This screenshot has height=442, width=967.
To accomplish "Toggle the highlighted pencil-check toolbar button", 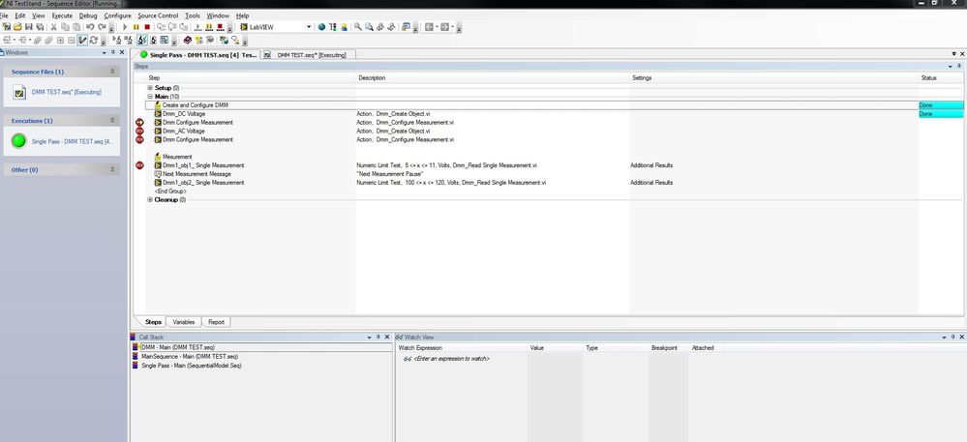I will 82,40.
